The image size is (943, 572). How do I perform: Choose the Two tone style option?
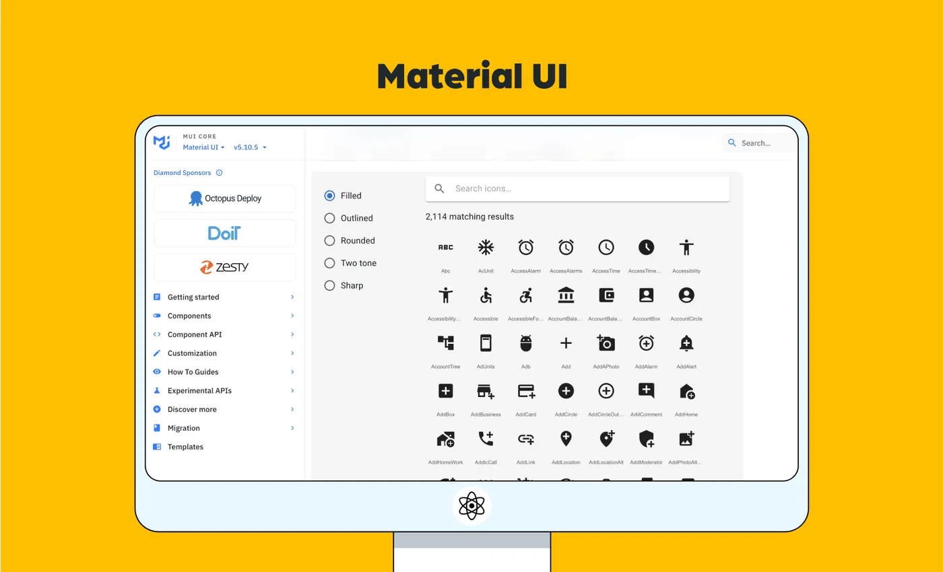[329, 263]
